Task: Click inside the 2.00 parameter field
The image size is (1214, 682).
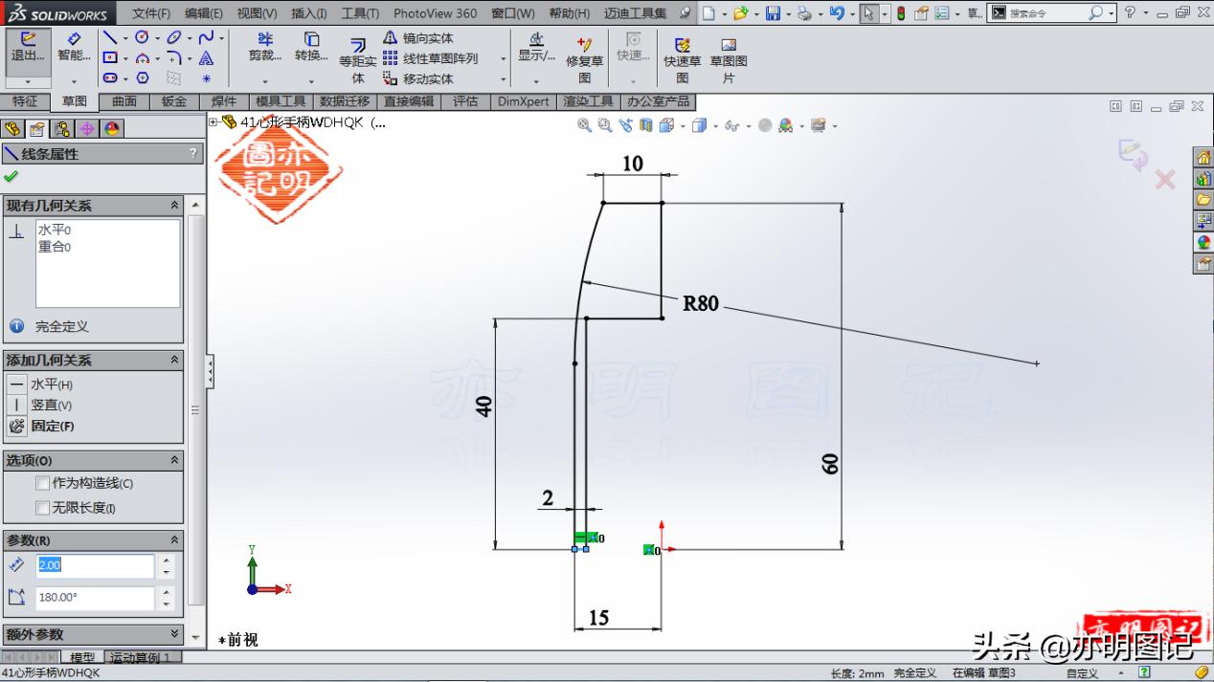Action: tap(96, 565)
